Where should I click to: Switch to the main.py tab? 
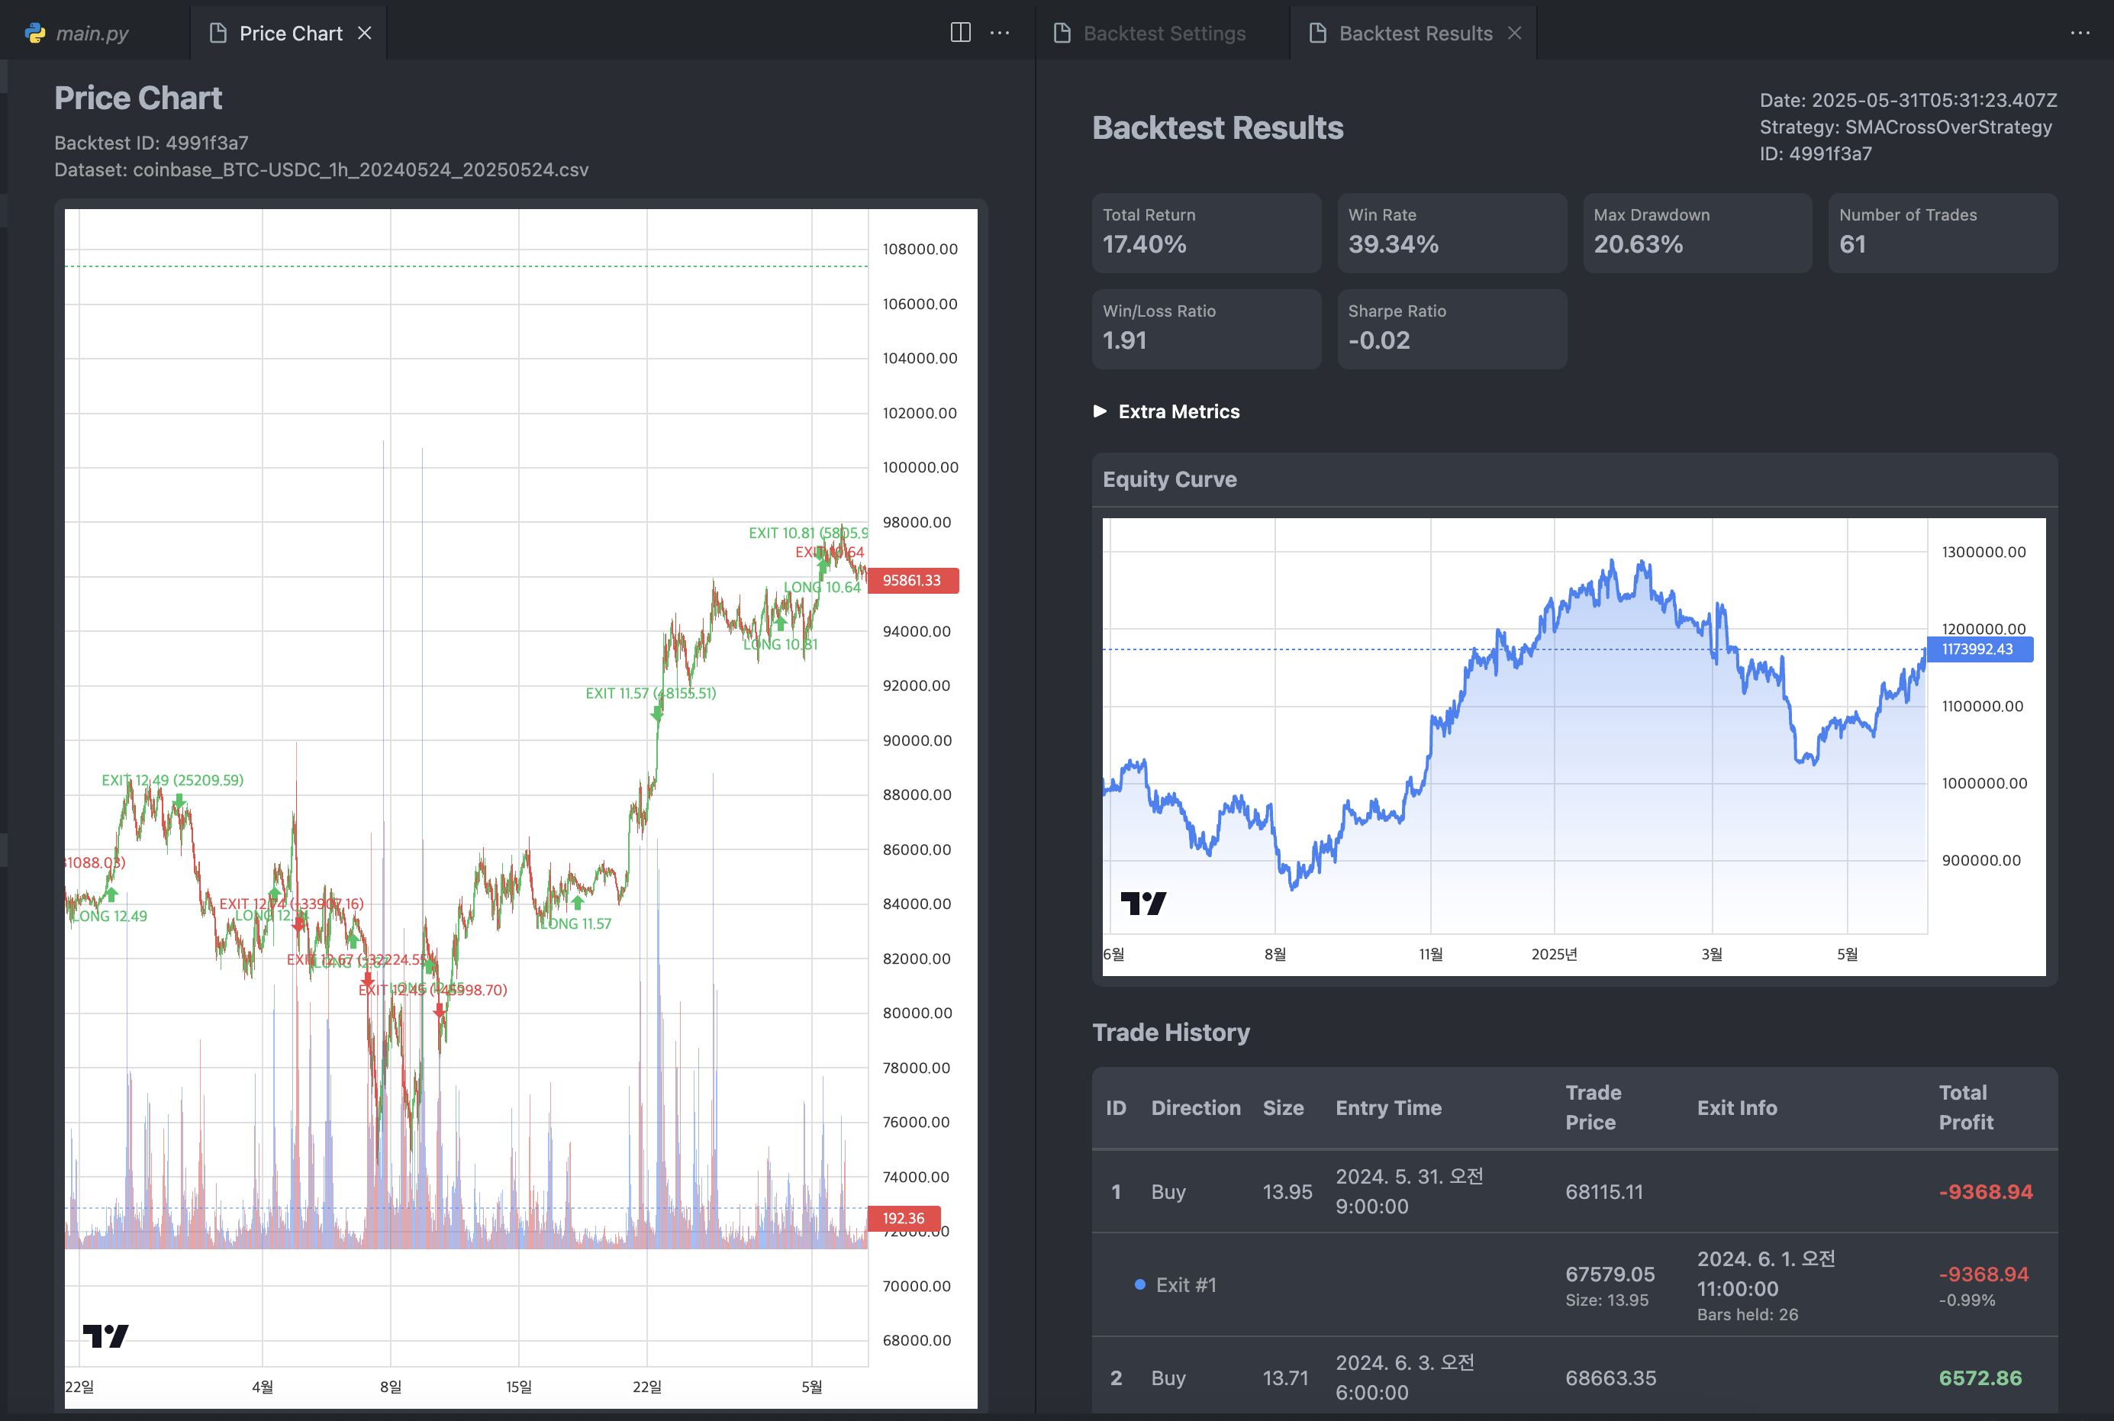pyautogui.click(x=92, y=34)
